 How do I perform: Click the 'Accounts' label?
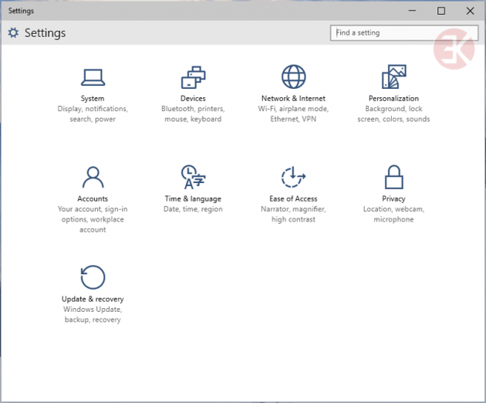[93, 198]
